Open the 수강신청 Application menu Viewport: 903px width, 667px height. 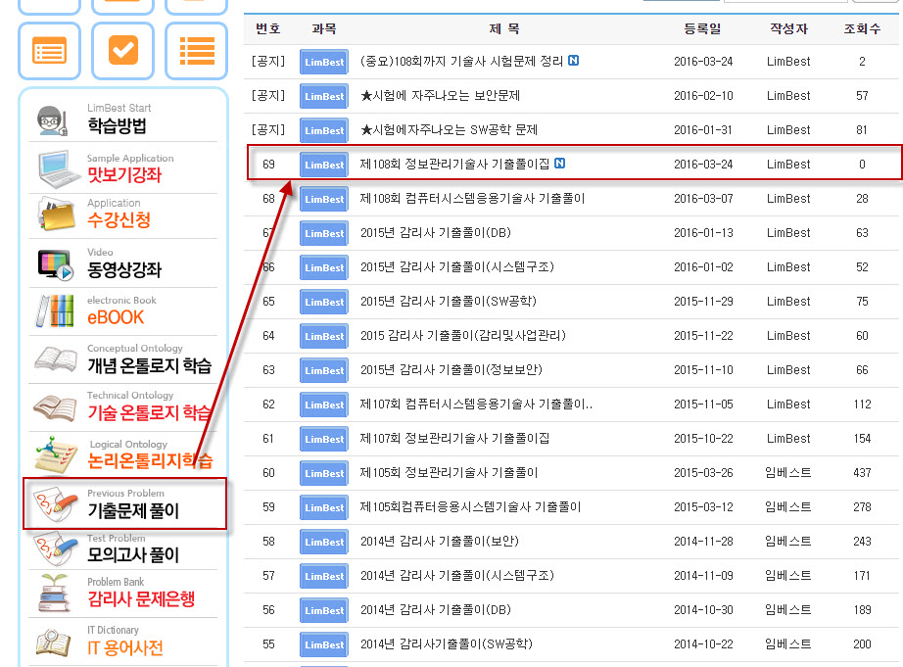[x=119, y=218]
